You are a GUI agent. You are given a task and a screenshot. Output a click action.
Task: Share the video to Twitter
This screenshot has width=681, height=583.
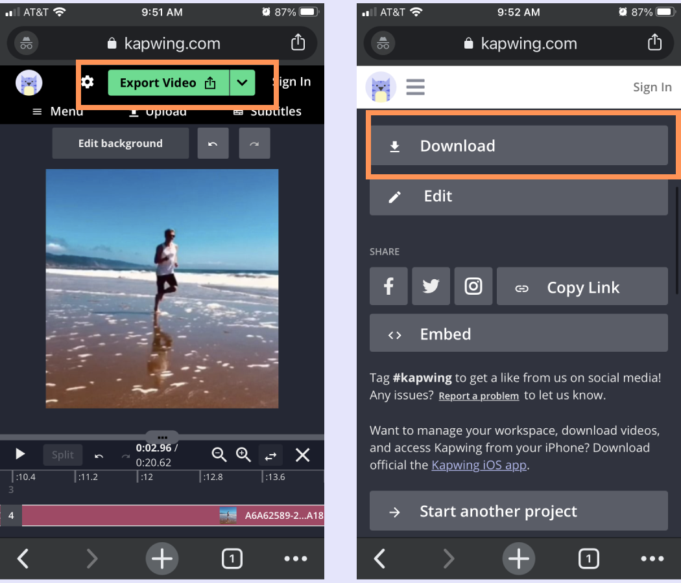[431, 286]
